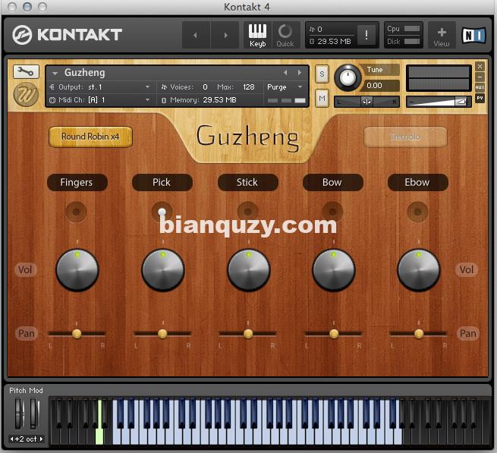Image resolution: width=497 pixels, height=453 pixels.
Task: Open instrument edit mode via wrench icon
Action: [x=26, y=71]
